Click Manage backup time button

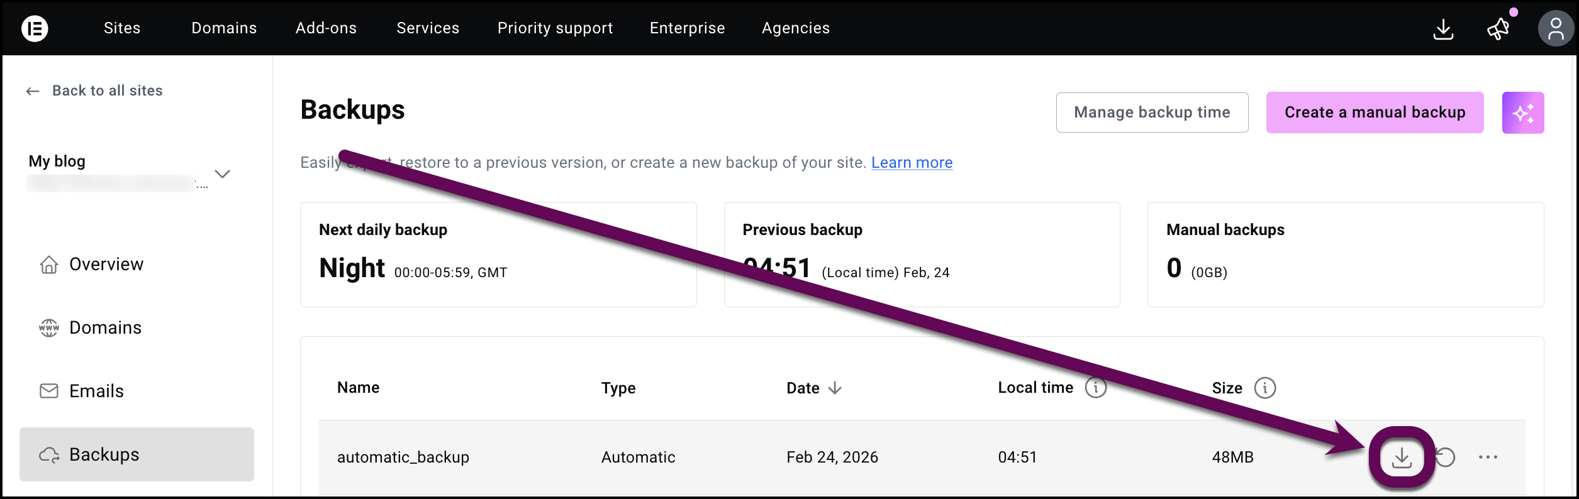pos(1152,112)
